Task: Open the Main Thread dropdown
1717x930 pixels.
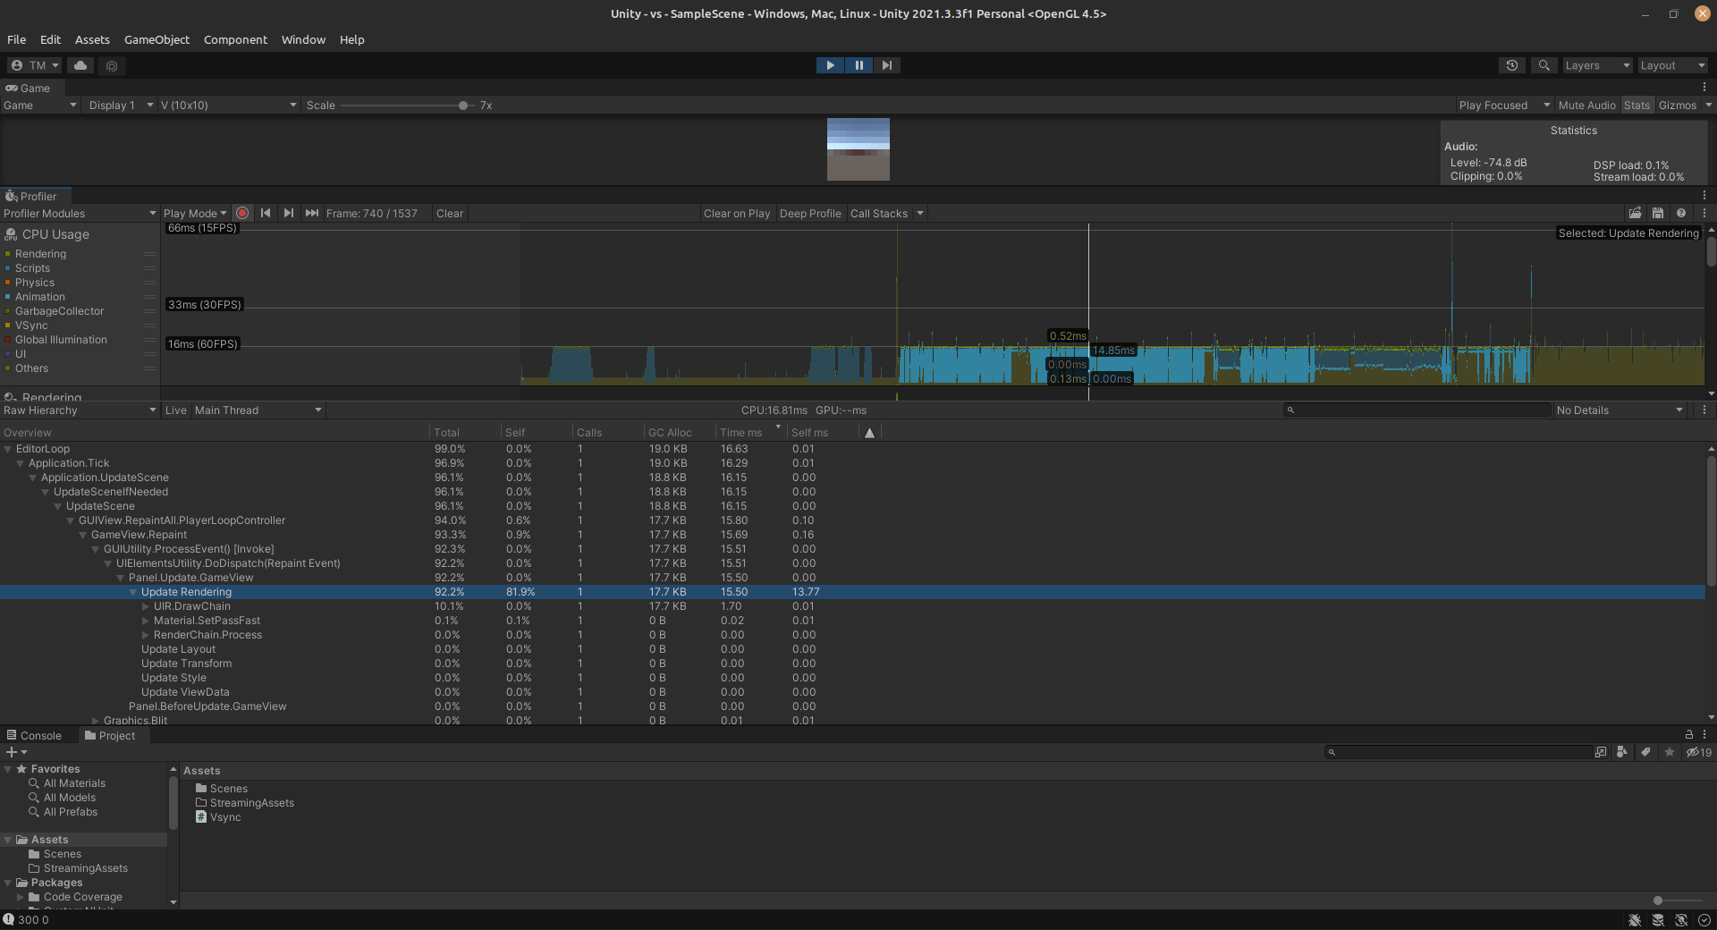Action: [x=258, y=410]
